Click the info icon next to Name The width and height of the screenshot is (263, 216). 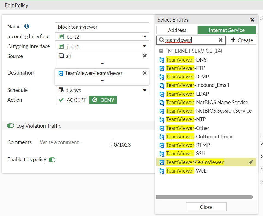coord(26,26)
